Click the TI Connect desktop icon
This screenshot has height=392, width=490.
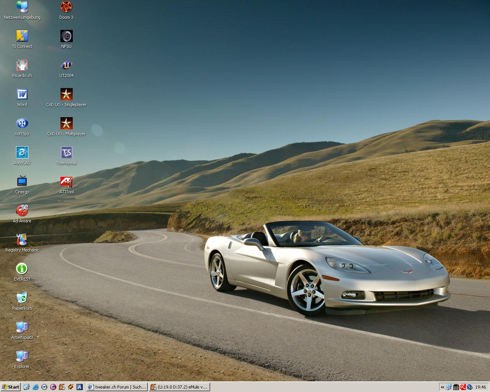22,36
